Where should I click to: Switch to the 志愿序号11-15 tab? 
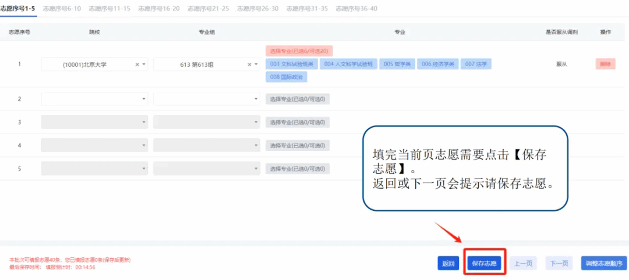tap(109, 8)
